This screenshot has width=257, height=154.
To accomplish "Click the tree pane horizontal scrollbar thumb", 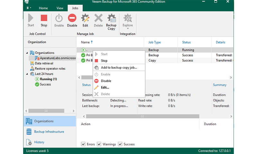I will [46, 111].
